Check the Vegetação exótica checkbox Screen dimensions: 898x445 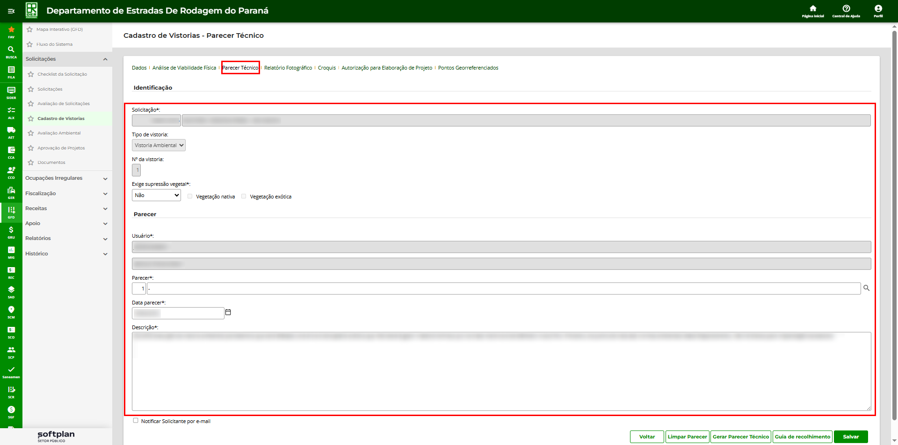[244, 197]
